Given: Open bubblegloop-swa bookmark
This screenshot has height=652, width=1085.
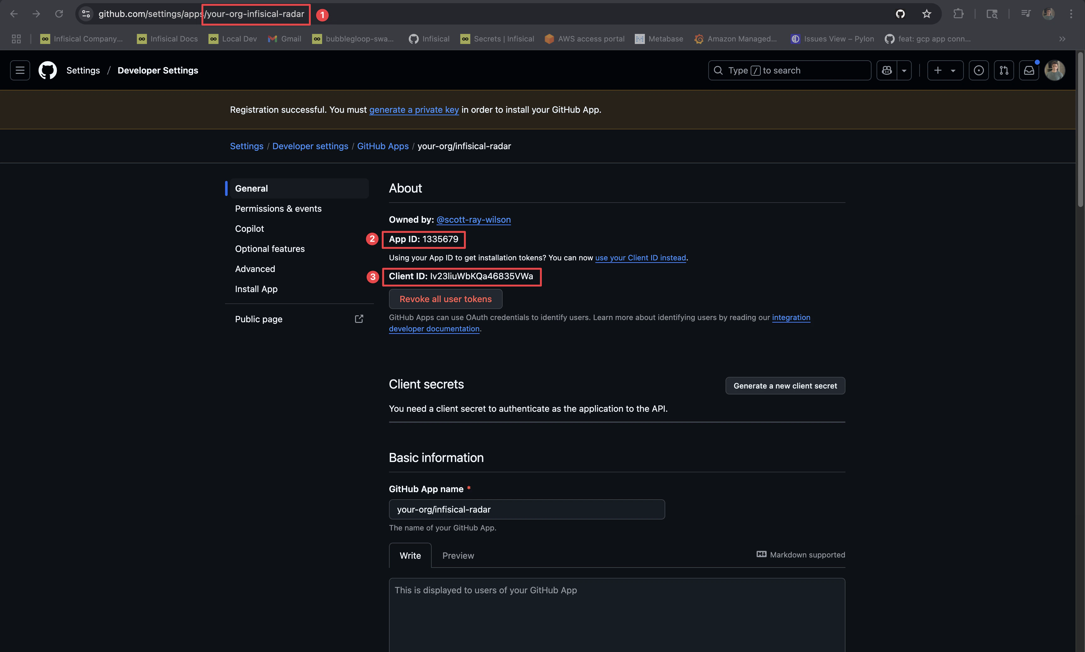Looking at the screenshot, I should point(353,39).
